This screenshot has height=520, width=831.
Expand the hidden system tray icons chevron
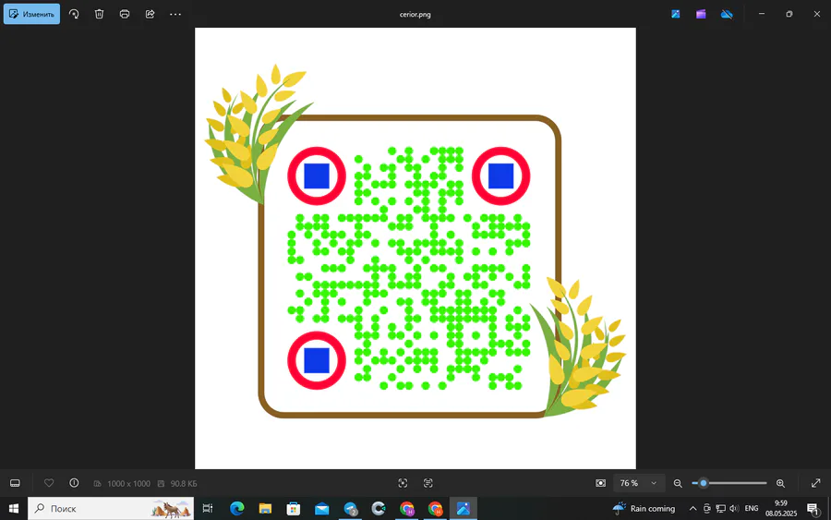click(x=692, y=508)
